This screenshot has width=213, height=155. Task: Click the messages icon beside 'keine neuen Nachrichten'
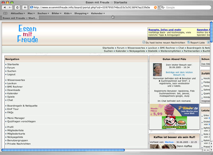[x=144, y=42]
